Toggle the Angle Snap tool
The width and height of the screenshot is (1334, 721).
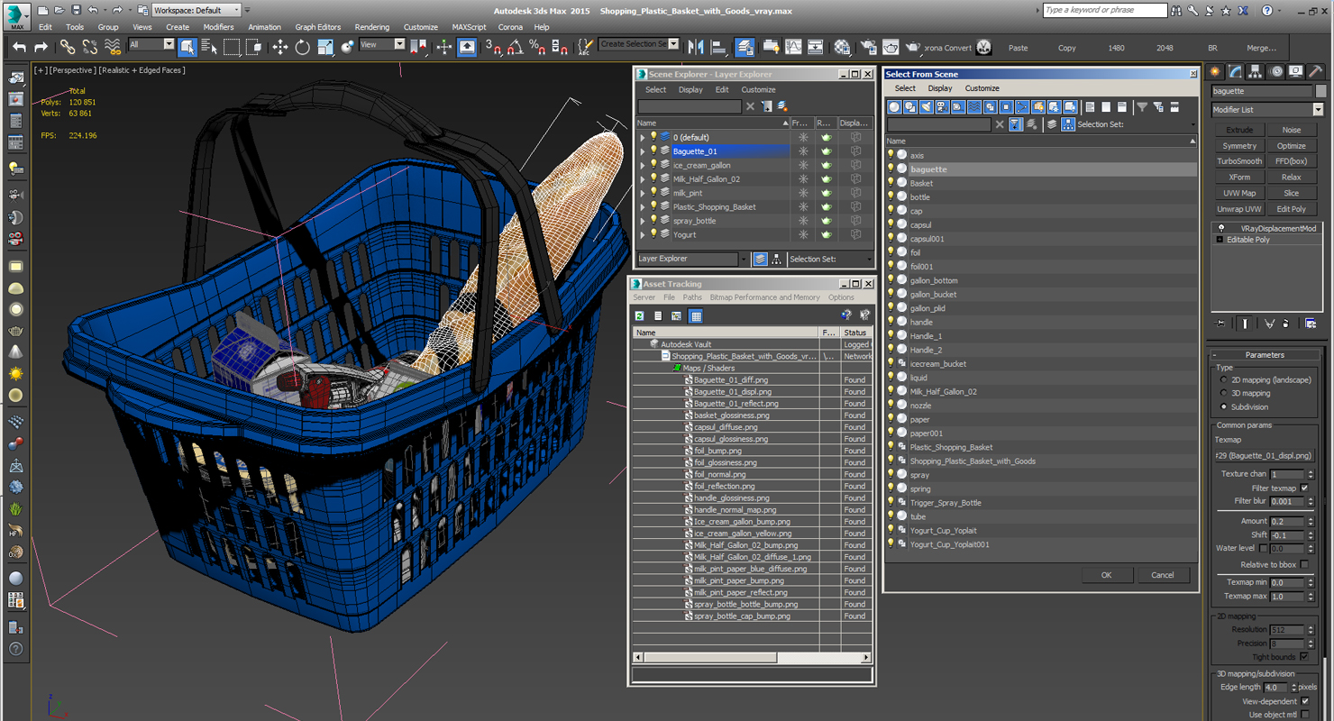515,47
